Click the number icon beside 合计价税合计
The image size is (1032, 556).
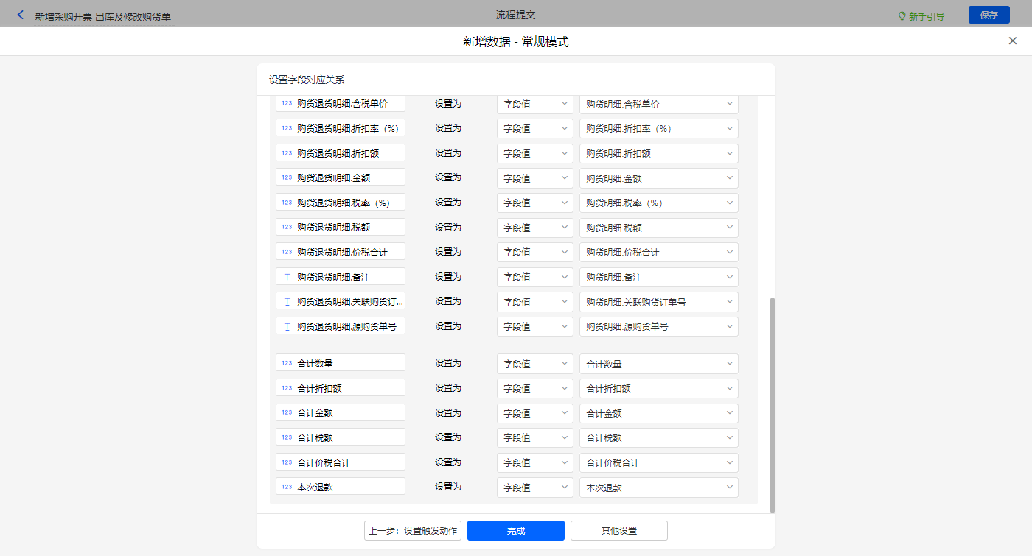(x=287, y=462)
